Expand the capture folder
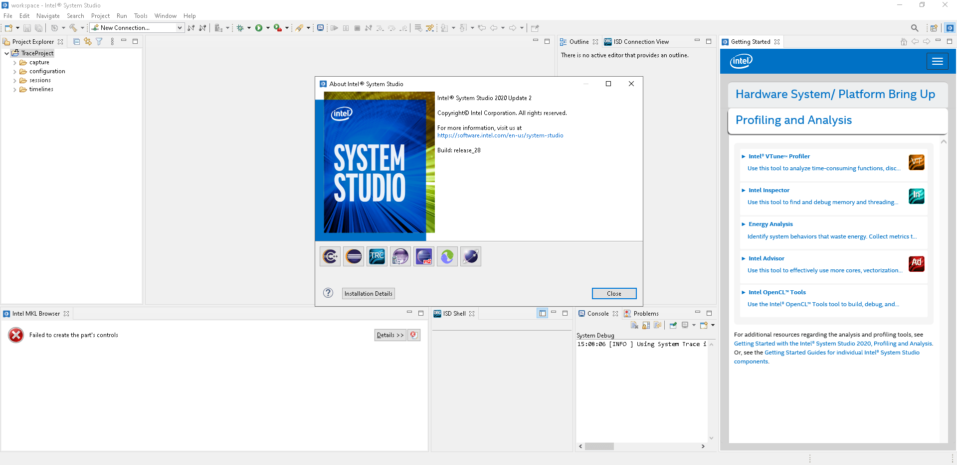 pyautogui.click(x=14, y=63)
